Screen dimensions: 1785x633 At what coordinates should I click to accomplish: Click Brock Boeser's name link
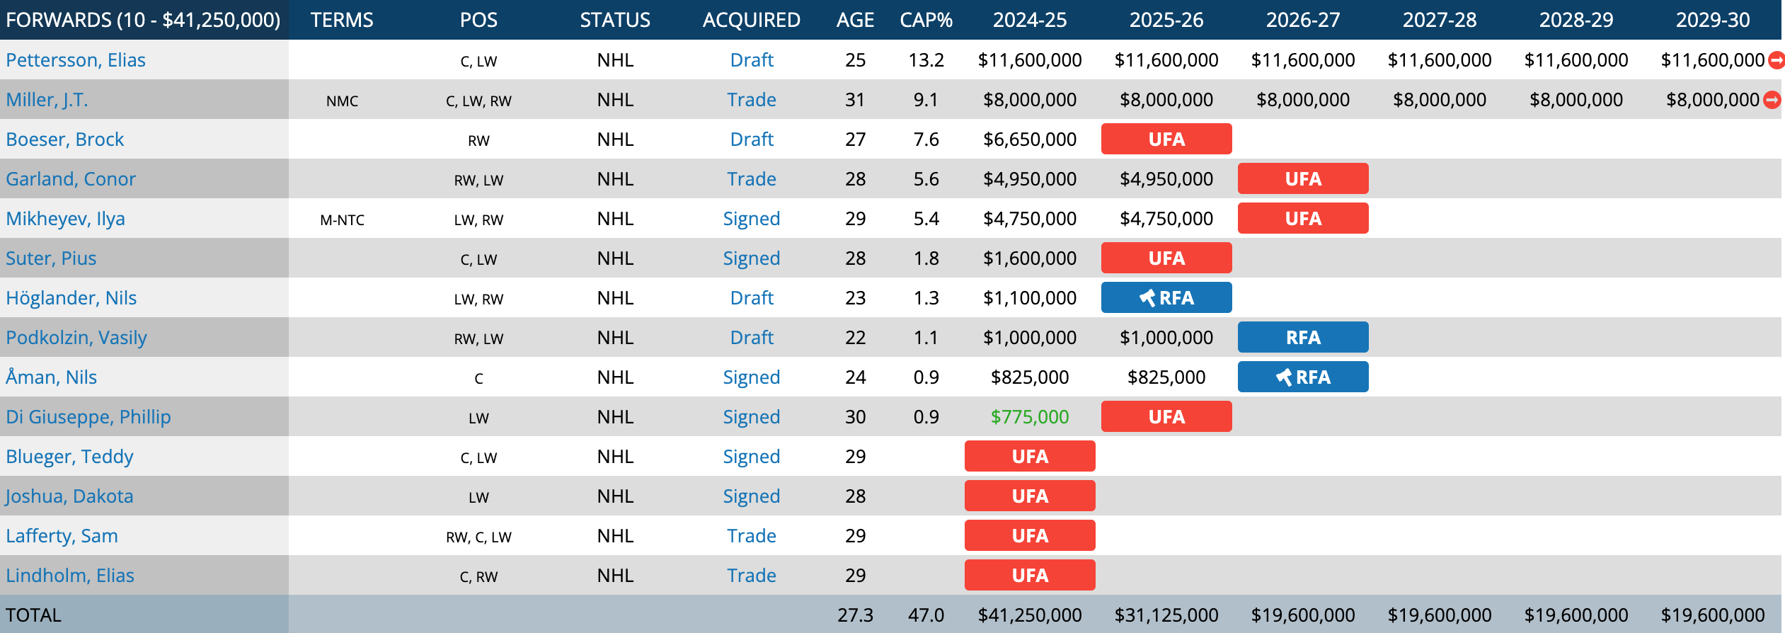coord(65,139)
